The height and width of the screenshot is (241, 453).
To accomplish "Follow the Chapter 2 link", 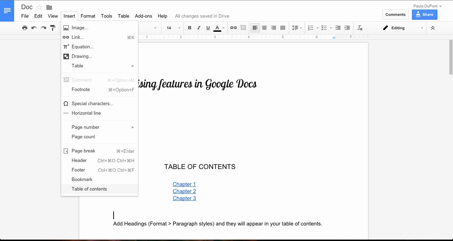I will pyautogui.click(x=184, y=191).
